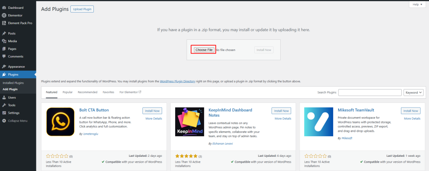
Task: Open author link Mikesoft
Action: coord(347,138)
